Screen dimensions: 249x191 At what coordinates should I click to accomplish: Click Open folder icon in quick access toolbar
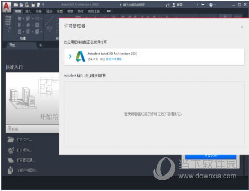click(x=21, y=5)
